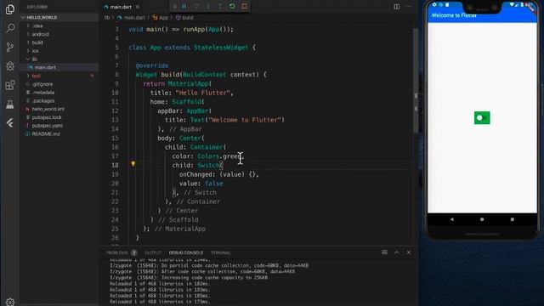
Task: Open main.dart in the file tree
Action: pos(45,68)
